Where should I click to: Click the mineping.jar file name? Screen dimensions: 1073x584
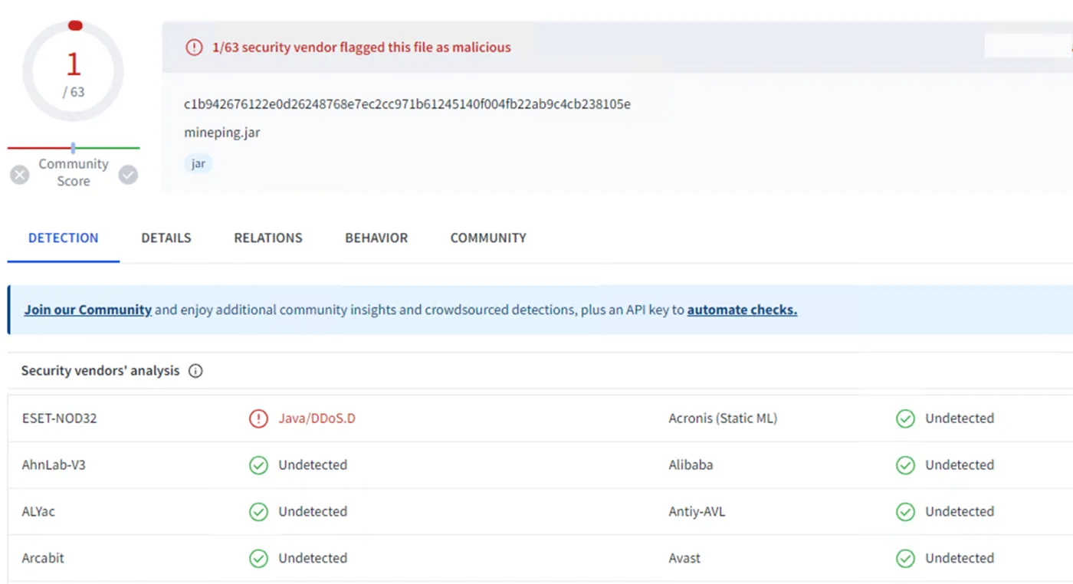[222, 133]
